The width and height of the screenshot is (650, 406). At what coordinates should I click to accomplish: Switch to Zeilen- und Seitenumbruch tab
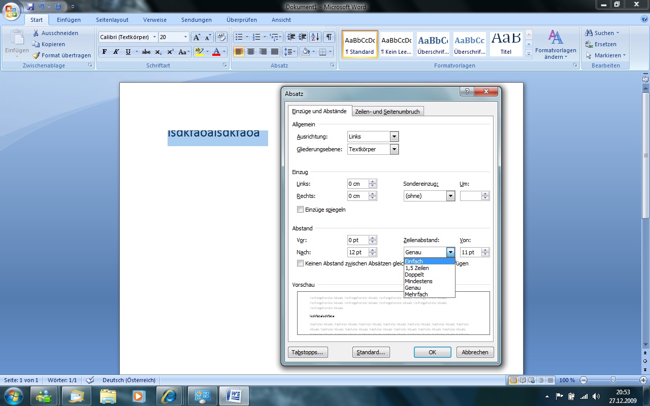[387, 112]
